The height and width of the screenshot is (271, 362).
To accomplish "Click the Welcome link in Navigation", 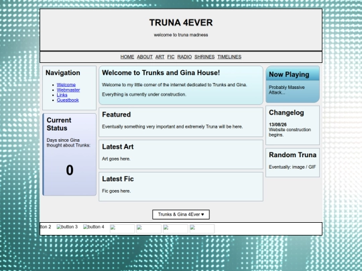I will click(x=66, y=85).
